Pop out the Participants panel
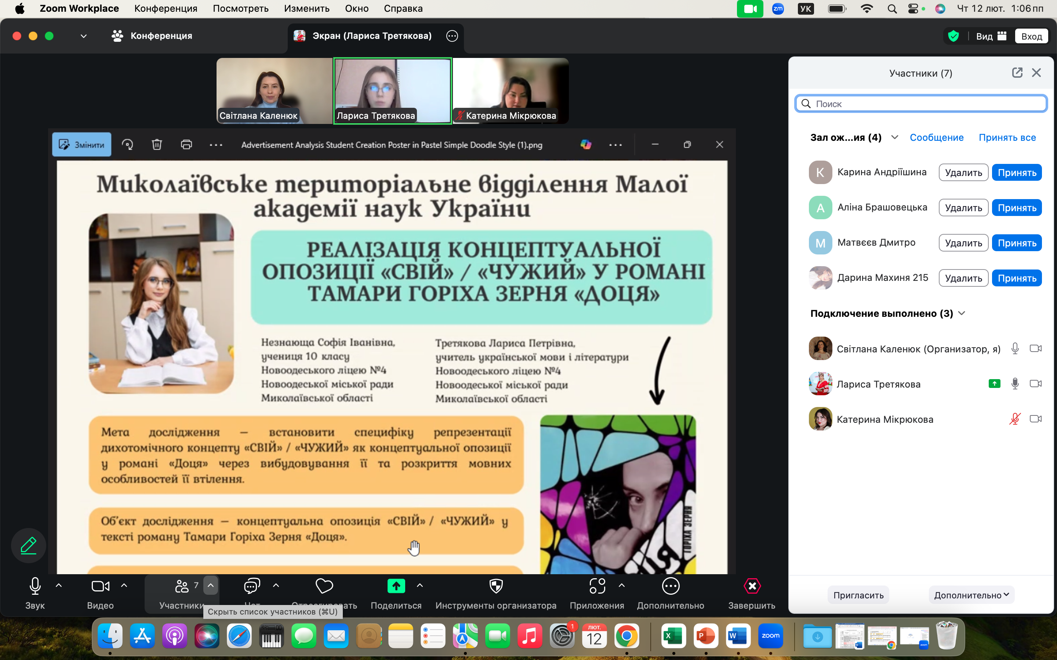1057x660 pixels. 1017,73
